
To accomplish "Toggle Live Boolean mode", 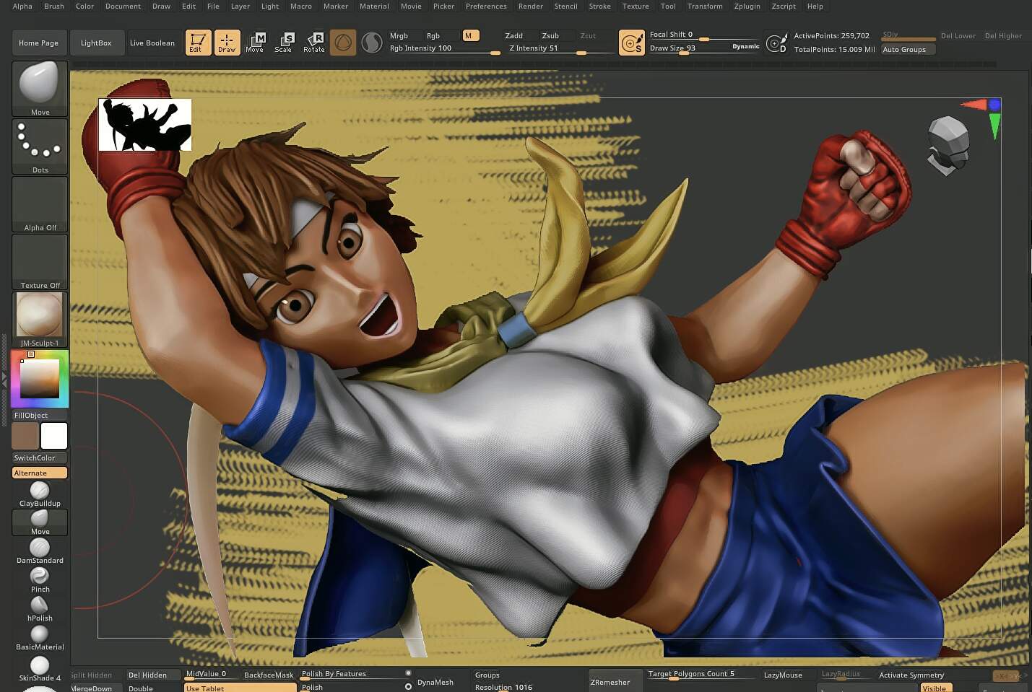I will click(152, 43).
